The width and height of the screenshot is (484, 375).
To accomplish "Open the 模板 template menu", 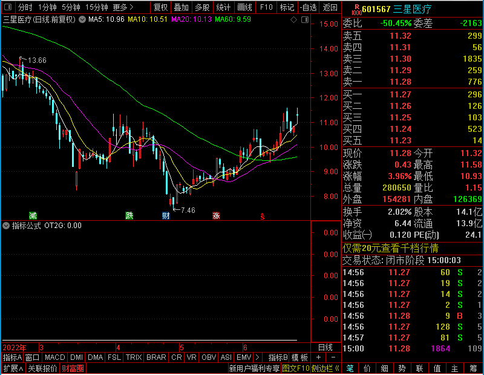I will coord(299,357).
